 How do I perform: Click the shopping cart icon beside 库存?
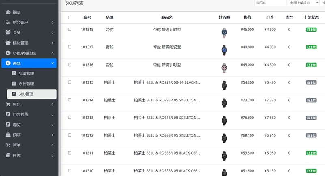point(8,104)
